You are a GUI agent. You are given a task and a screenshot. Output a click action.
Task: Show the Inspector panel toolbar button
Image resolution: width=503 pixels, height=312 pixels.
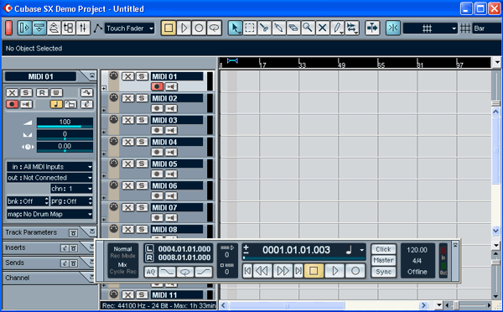point(24,29)
